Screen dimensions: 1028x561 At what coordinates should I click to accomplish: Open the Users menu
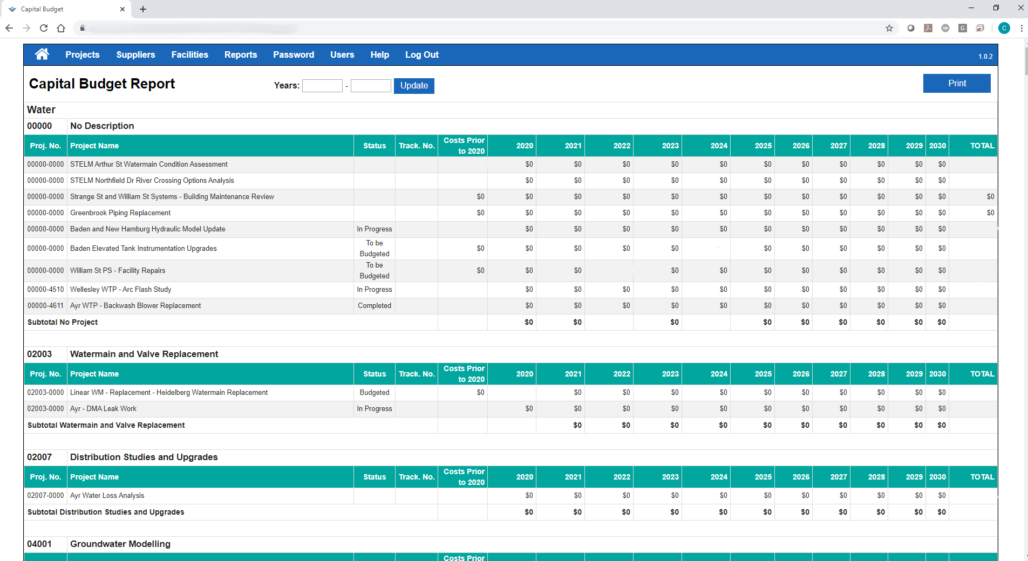coord(342,54)
